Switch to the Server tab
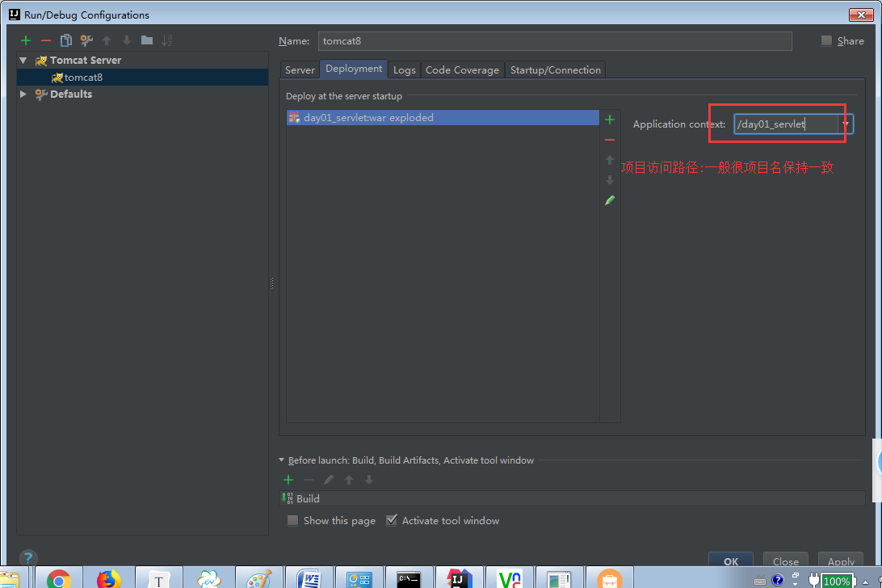Screen dimensions: 882x588 (300, 69)
